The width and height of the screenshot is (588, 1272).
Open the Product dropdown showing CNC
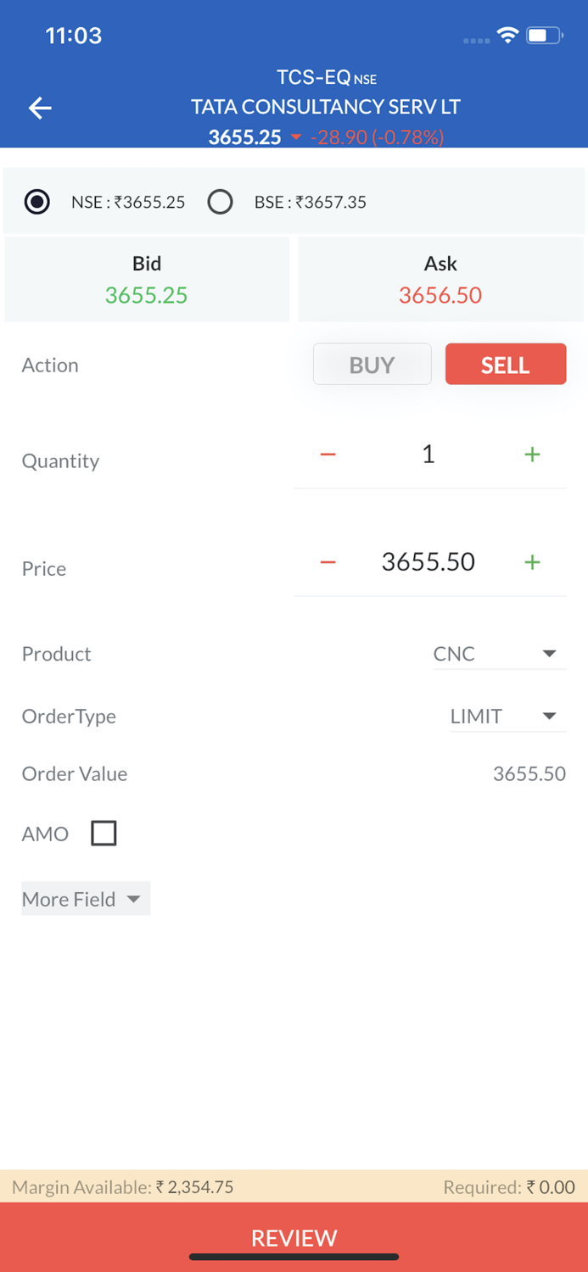point(499,653)
